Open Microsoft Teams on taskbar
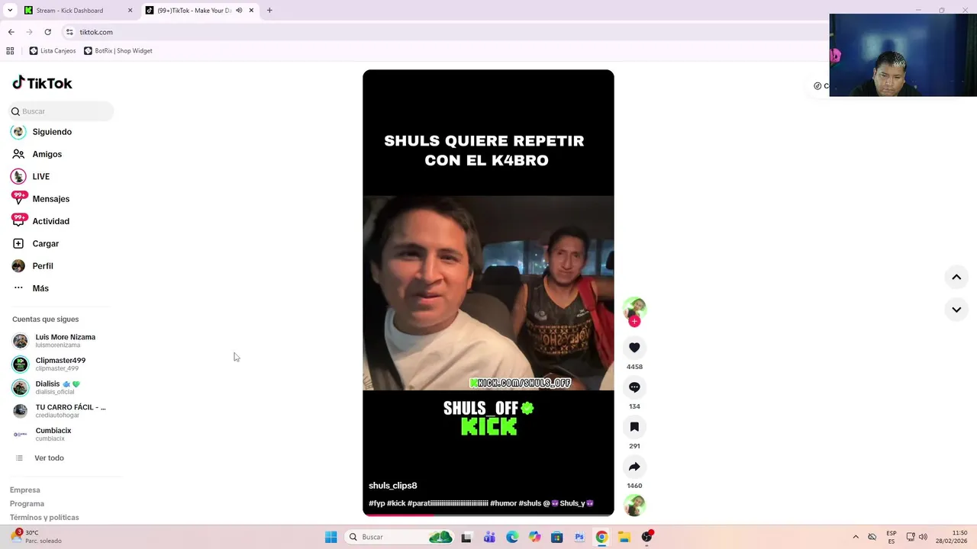 pyautogui.click(x=489, y=538)
